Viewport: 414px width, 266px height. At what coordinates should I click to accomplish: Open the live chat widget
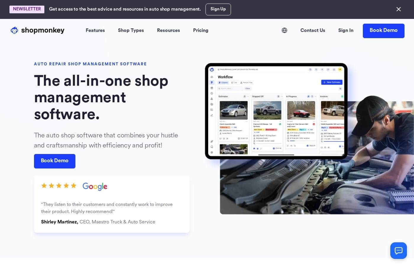pos(398,251)
